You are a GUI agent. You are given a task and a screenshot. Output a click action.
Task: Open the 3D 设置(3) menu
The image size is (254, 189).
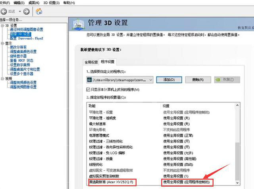pos(51,3)
